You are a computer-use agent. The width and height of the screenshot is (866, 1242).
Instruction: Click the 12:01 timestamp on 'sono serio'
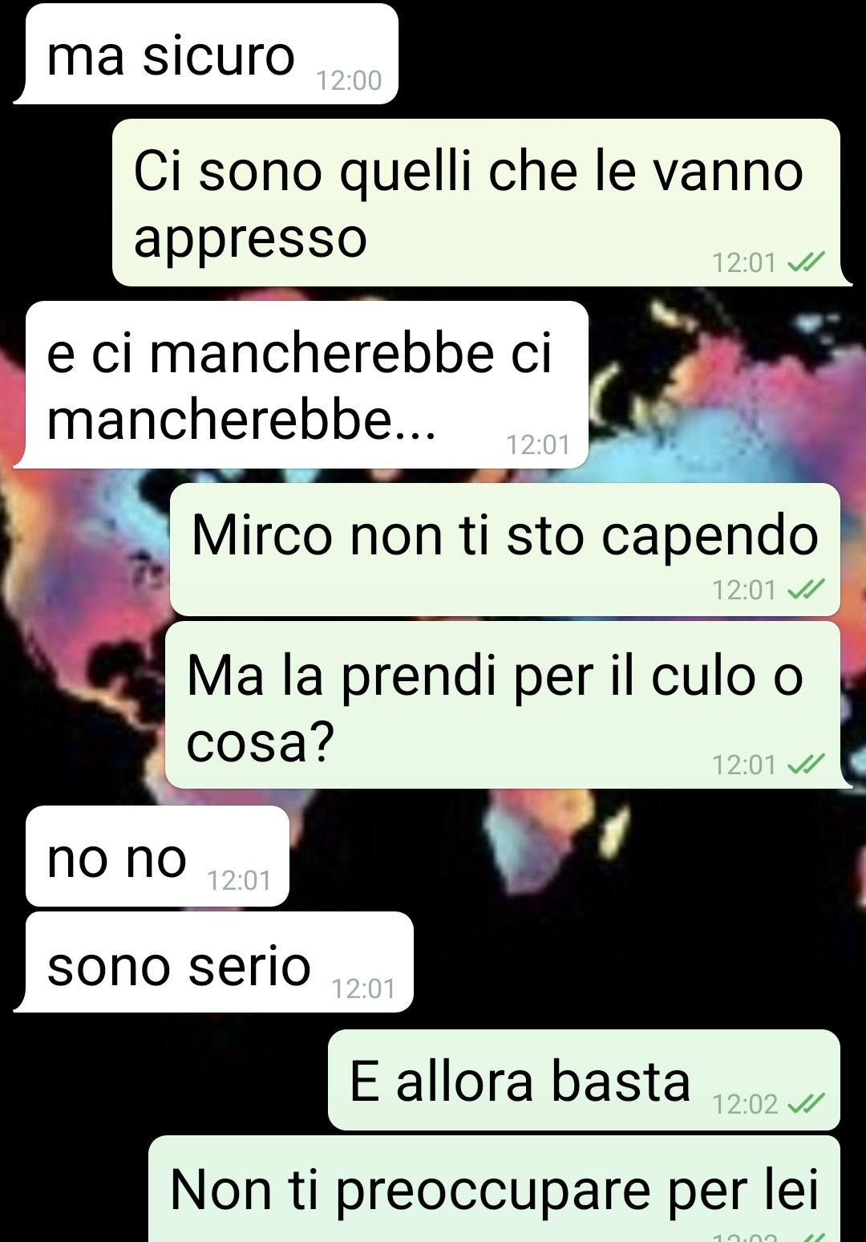364,988
